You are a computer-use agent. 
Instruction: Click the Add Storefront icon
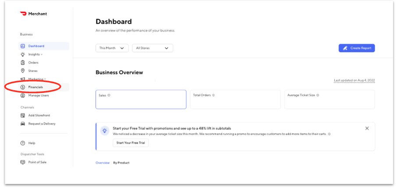tap(23, 116)
